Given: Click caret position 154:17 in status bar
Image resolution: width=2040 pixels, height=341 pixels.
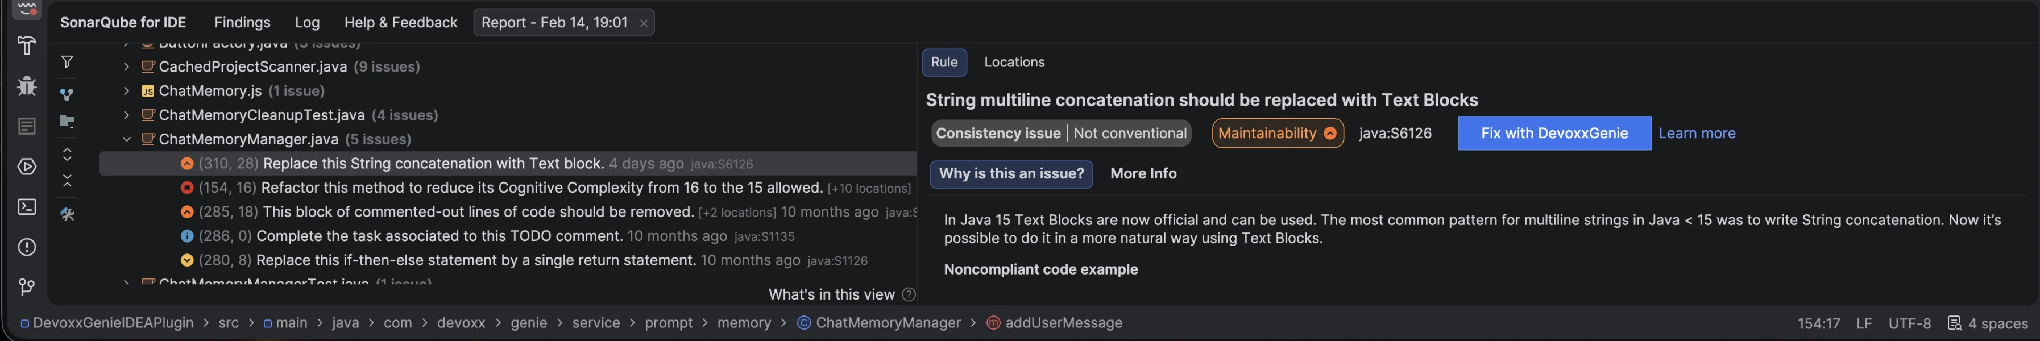Looking at the screenshot, I should coord(1818,323).
